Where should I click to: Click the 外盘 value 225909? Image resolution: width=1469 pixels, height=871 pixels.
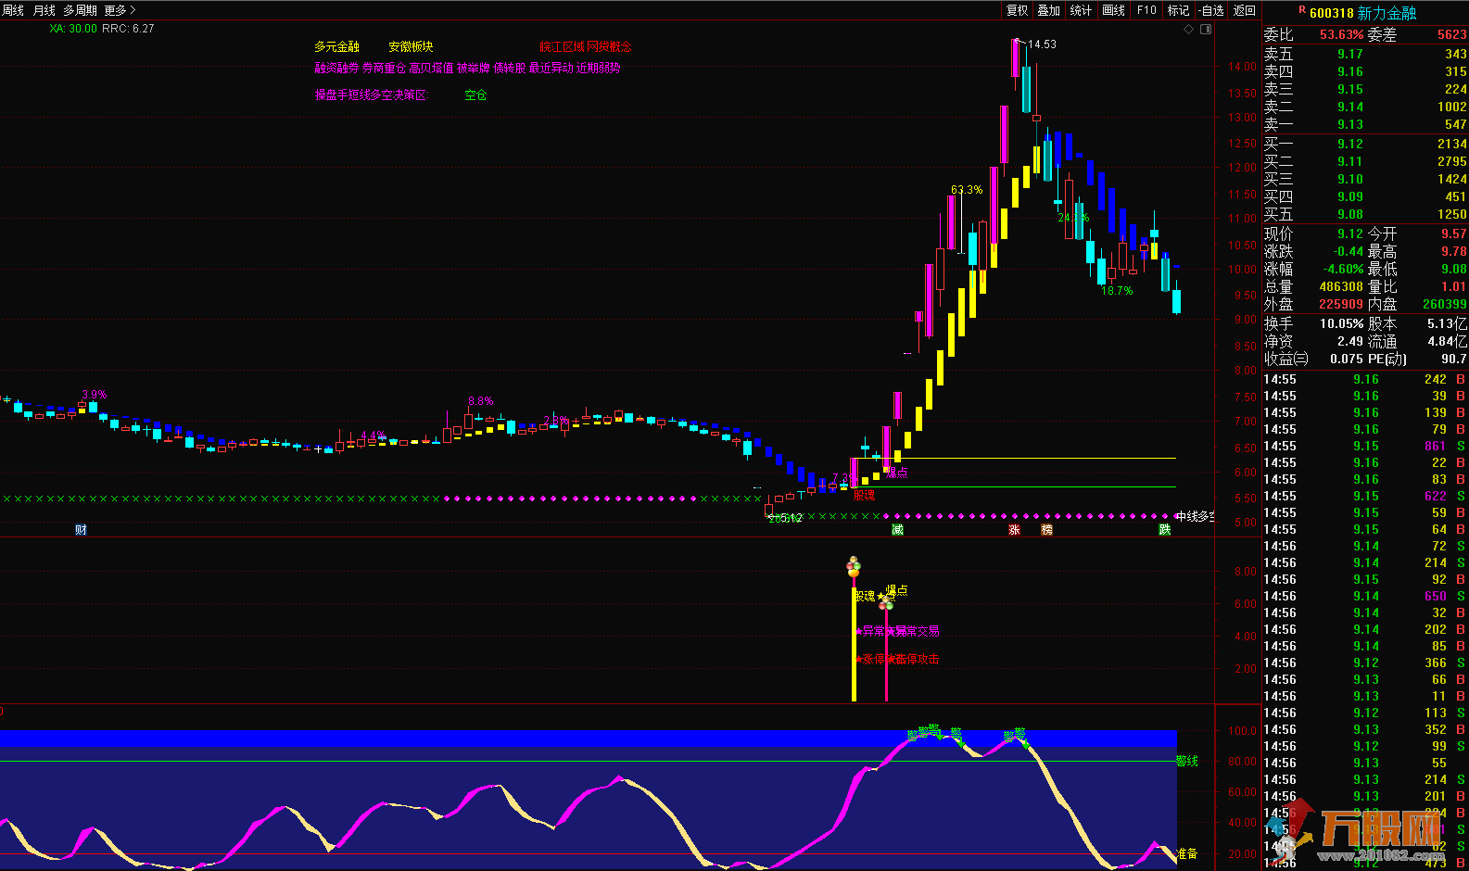click(x=1341, y=305)
